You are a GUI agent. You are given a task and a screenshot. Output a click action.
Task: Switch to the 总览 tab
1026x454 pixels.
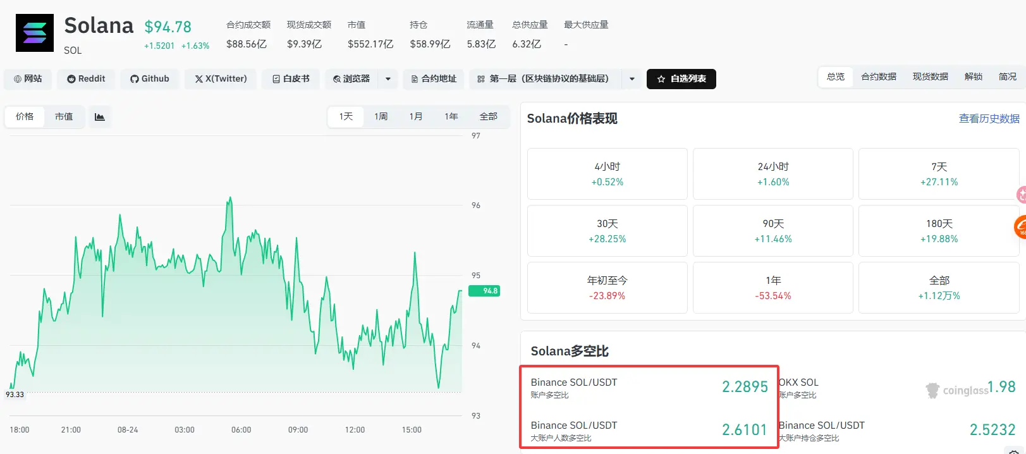[x=836, y=77]
